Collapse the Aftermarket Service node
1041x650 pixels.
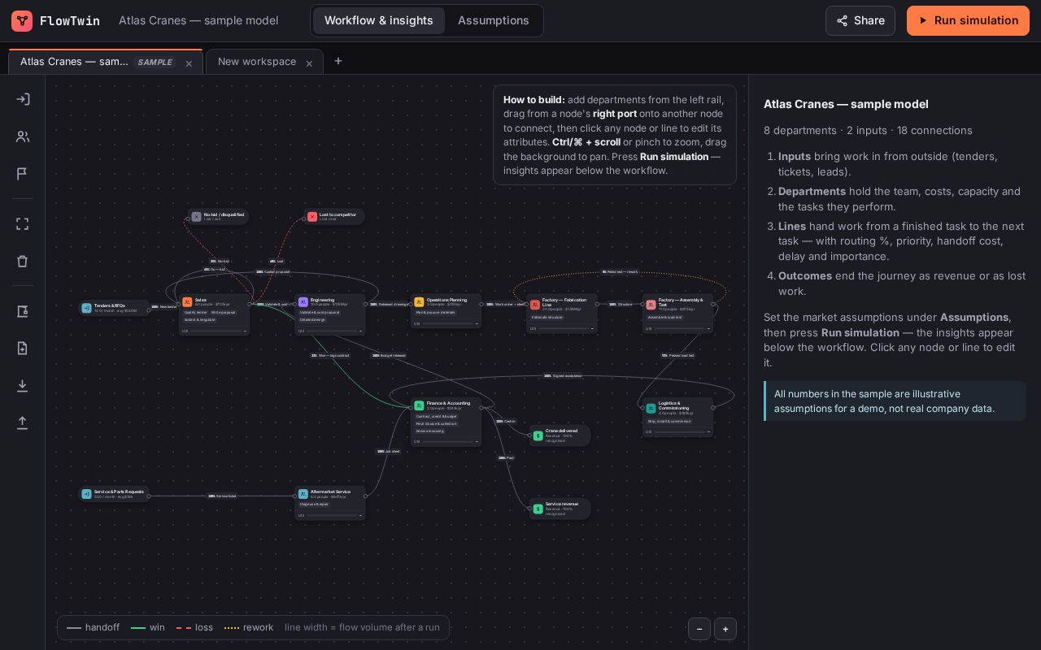pyautogui.click(x=361, y=515)
